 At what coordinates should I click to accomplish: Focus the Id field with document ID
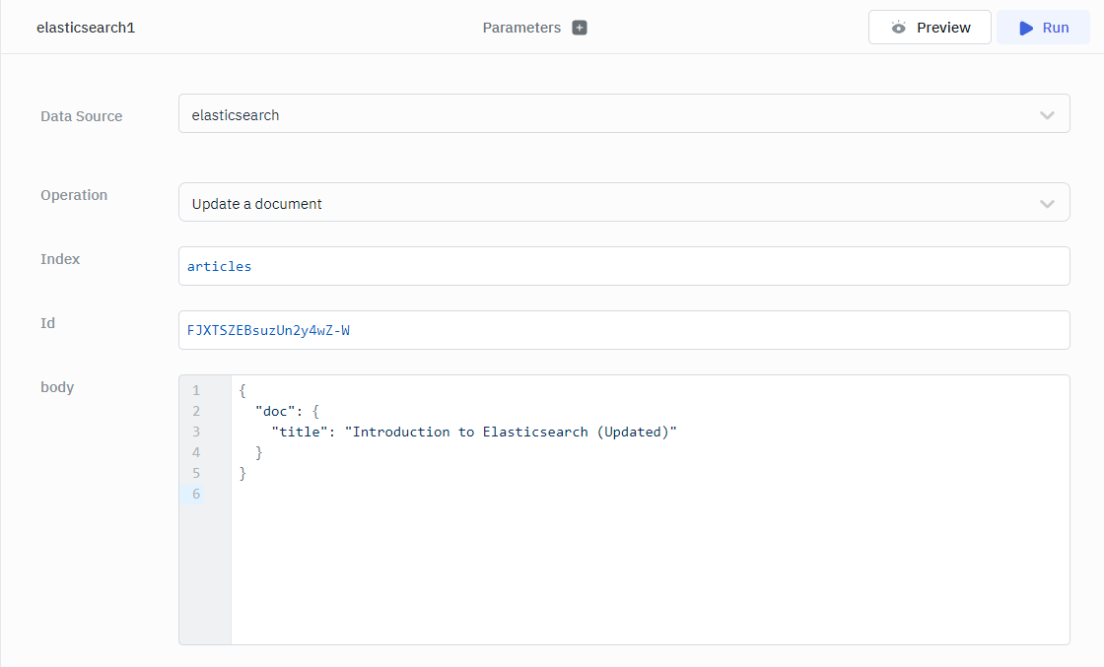(x=623, y=330)
